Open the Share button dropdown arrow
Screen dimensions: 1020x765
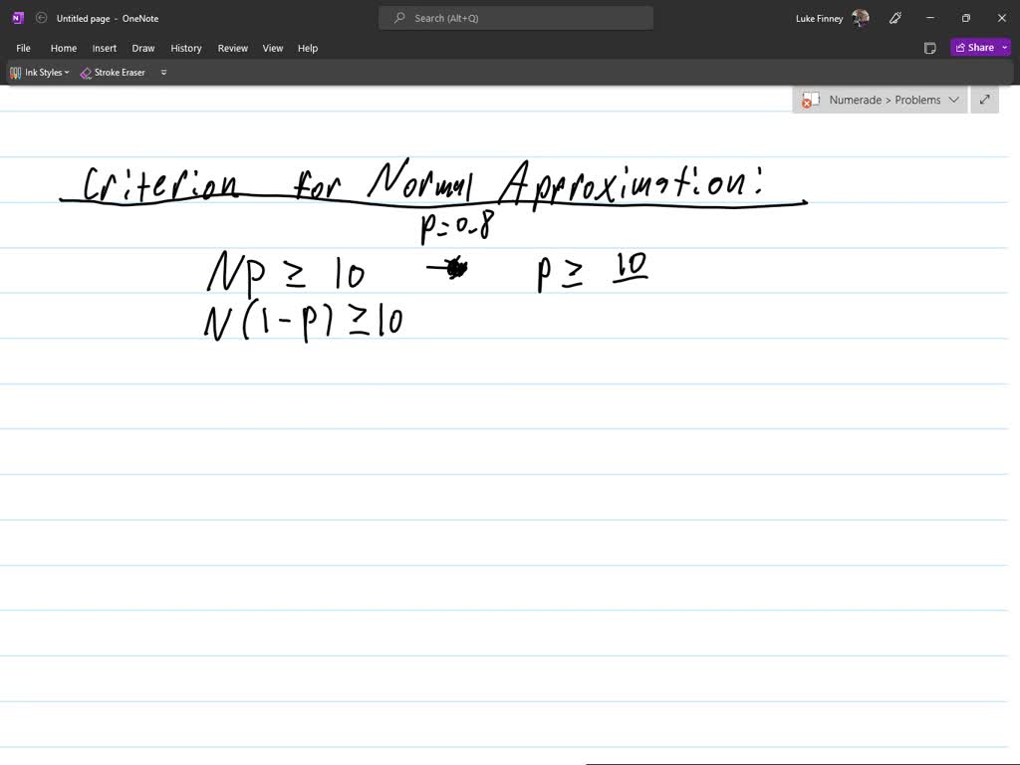click(1003, 47)
